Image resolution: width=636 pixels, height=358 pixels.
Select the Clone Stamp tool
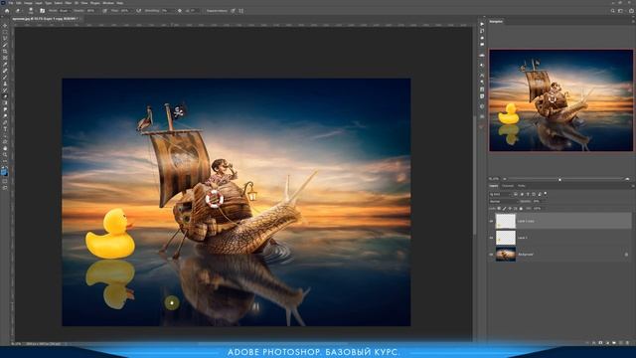pos(5,84)
